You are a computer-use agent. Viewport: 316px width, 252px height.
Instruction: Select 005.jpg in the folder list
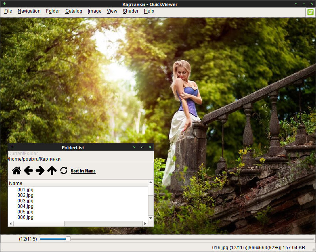25,212
